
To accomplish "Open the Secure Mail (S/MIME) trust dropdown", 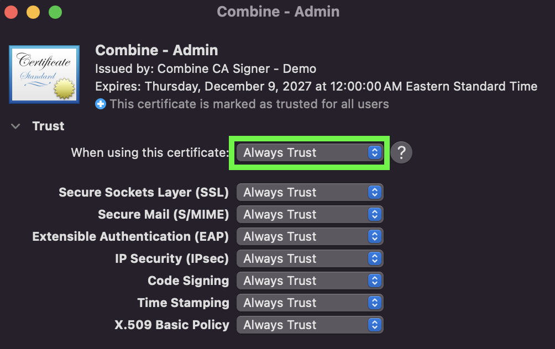I will coord(310,215).
